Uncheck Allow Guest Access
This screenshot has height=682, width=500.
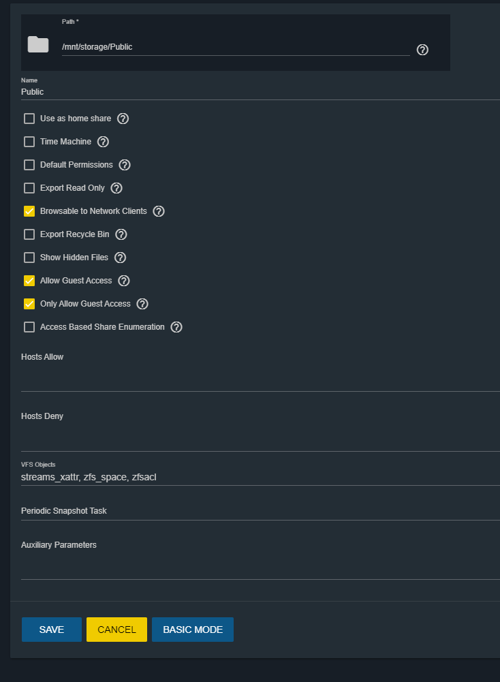[x=29, y=281]
